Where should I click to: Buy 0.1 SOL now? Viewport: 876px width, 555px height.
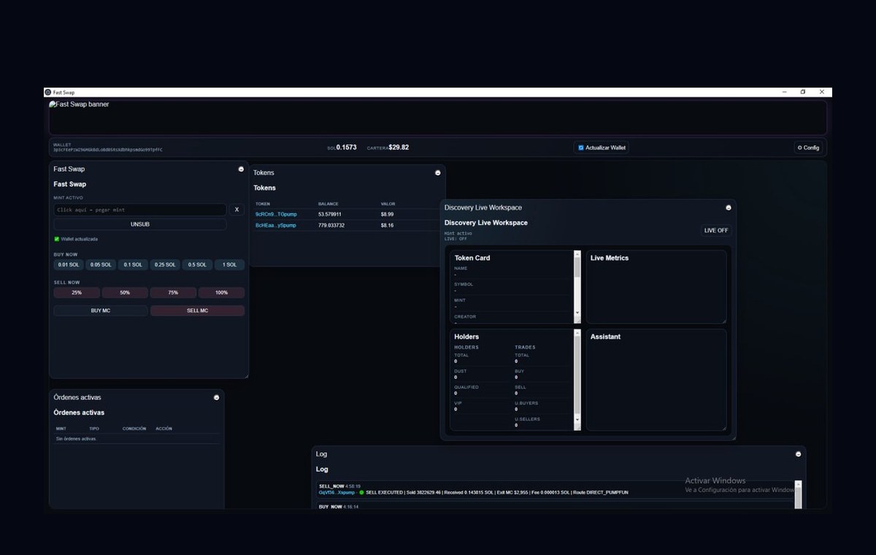133,264
